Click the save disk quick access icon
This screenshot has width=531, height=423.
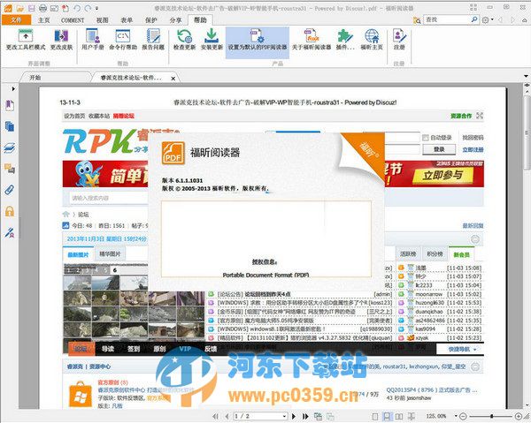coord(31,8)
